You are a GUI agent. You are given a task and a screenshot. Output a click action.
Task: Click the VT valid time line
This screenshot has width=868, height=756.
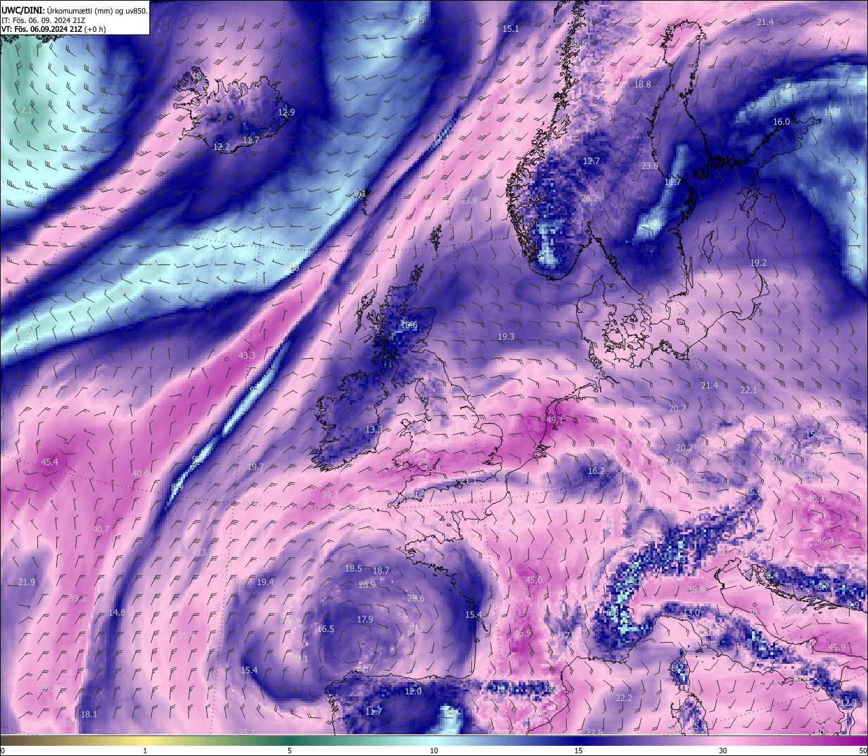coord(54,29)
